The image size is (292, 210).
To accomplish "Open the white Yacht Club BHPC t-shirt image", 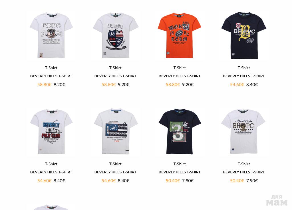I will [244, 132].
